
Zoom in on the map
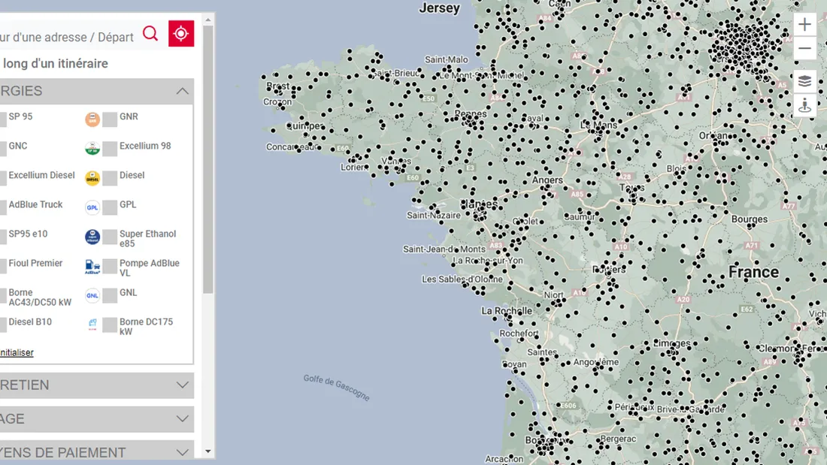(804, 24)
